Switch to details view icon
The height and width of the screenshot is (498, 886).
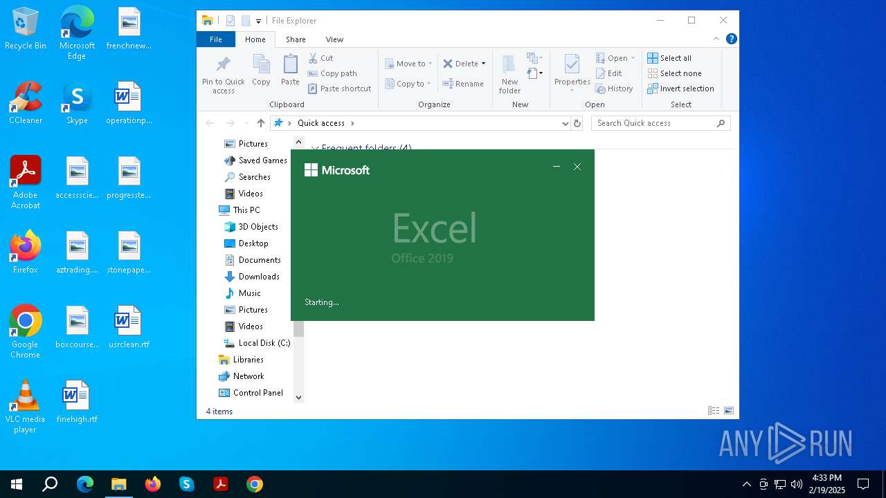[x=714, y=411]
